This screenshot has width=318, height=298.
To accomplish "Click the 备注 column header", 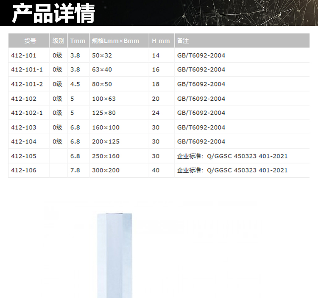I will pyautogui.click(x=183, y=41).
